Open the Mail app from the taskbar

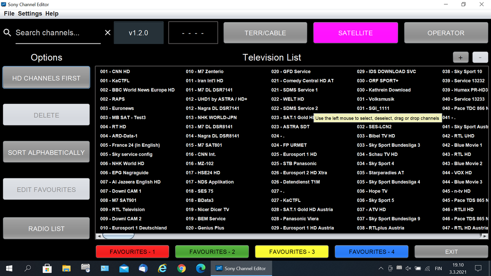[124, 269]
